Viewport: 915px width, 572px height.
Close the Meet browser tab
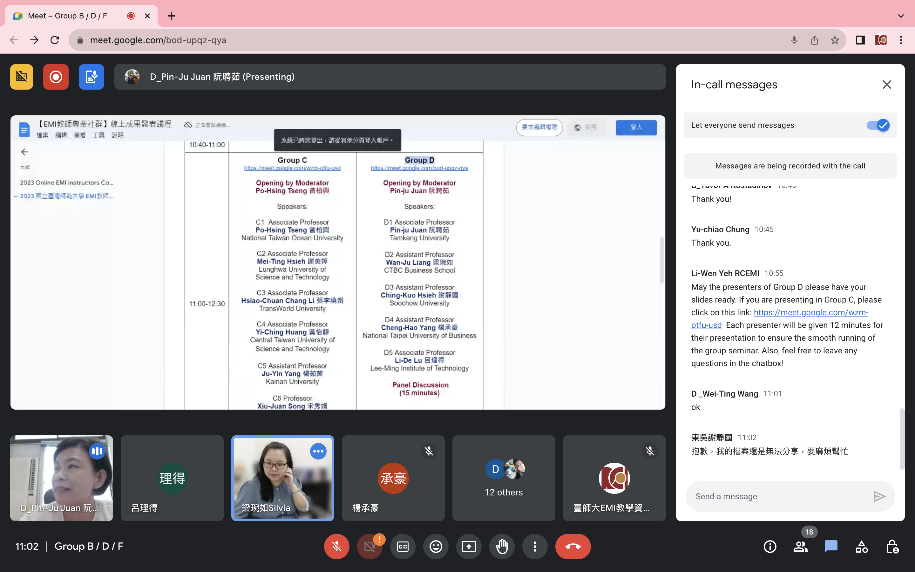coord(147,16)
